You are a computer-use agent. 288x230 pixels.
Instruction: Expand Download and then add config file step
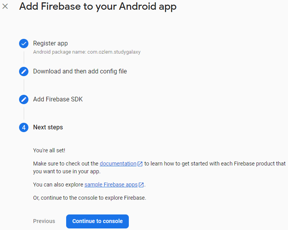pyautogui.click(x=80, y=71)
